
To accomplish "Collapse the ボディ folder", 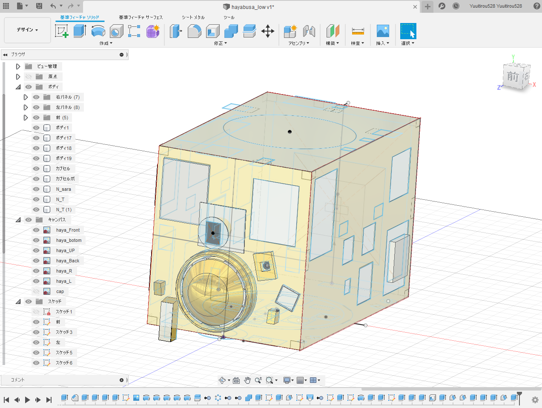I will (18, 87).
